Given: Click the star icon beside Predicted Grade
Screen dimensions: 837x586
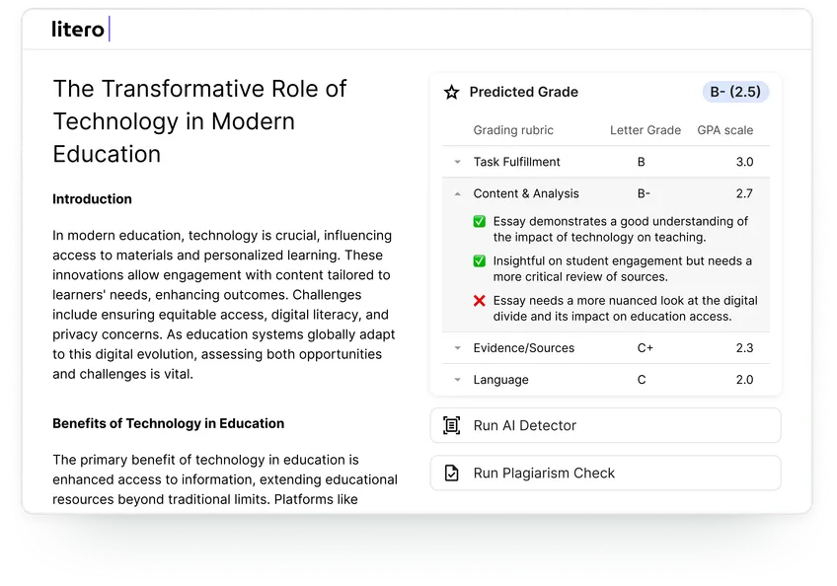Looking at the screenshot, I should pos(452,92).
